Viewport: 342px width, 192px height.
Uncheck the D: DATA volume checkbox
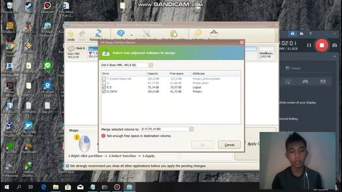pos(104,91)
